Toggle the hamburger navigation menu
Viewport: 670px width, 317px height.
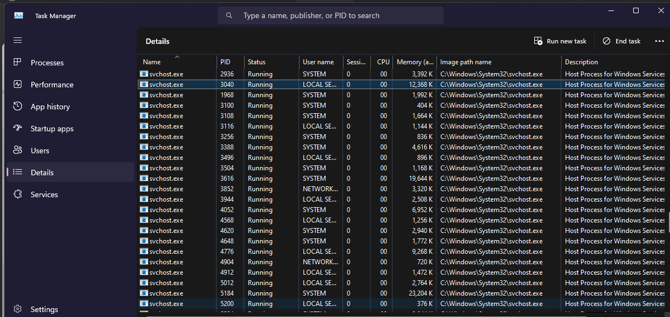(x=18, y=40)
